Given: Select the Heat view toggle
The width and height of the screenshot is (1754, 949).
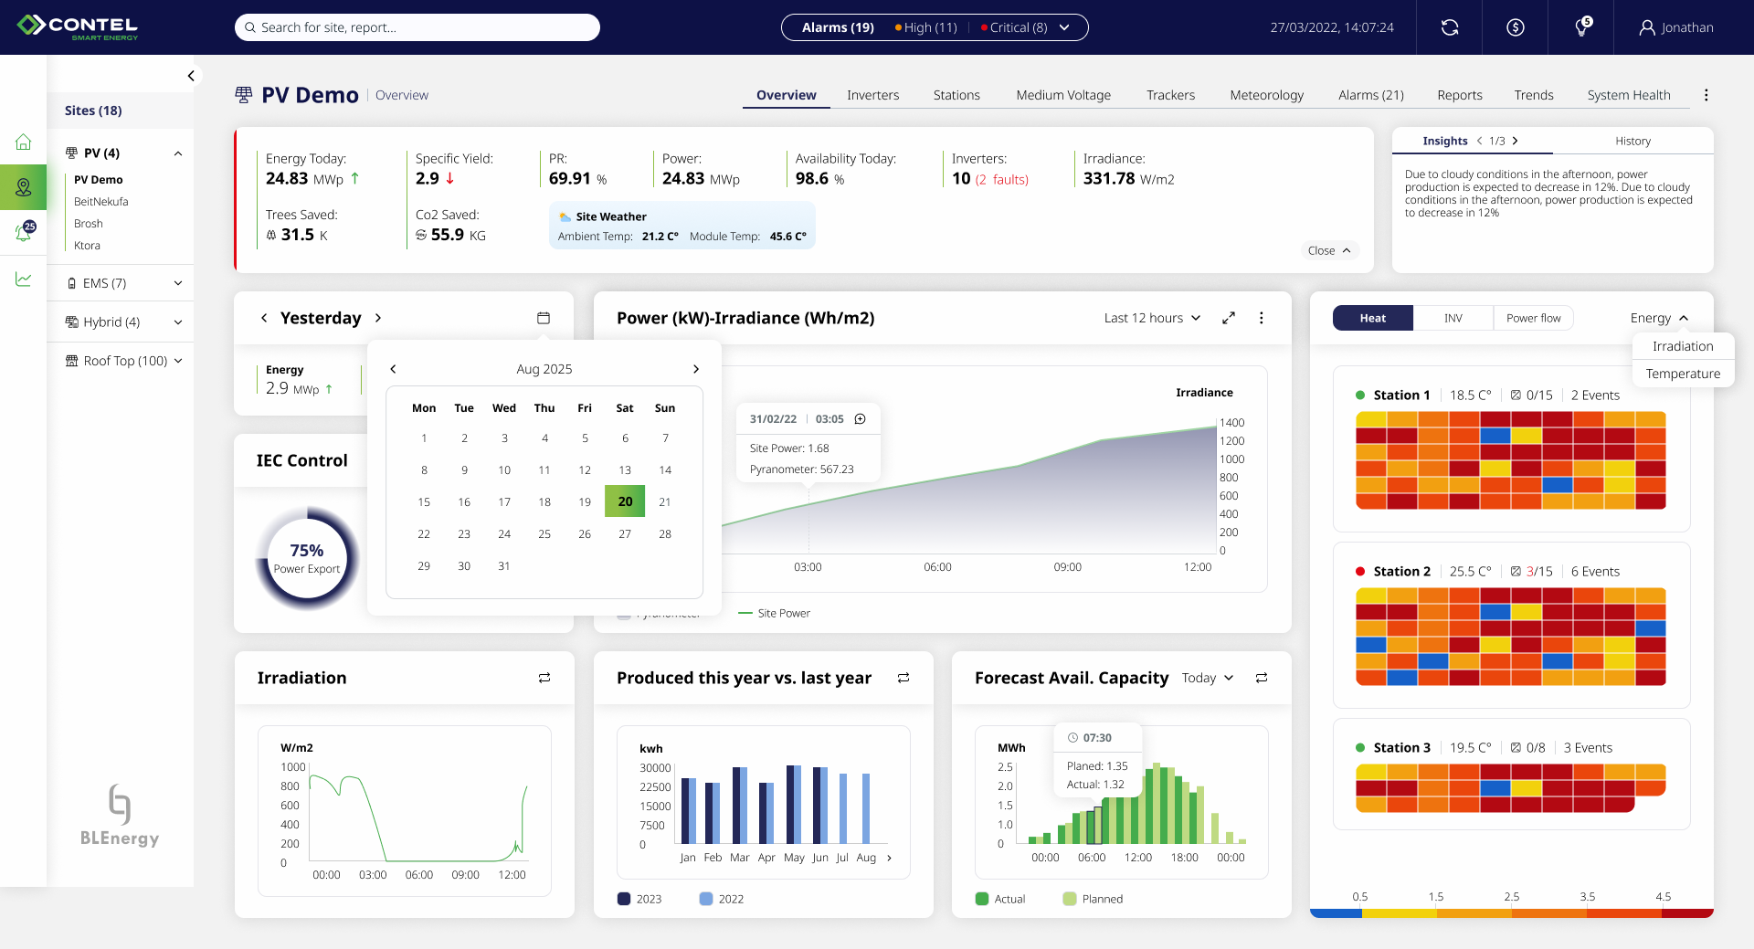Looking at the screenshot, I should point(1372,318).
